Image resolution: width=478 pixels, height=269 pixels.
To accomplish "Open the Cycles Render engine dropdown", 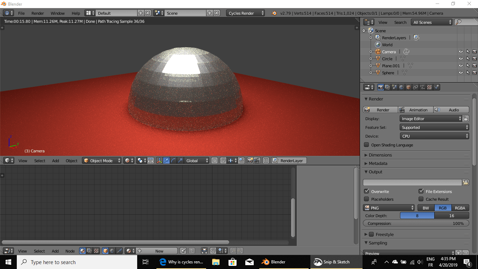I will [x=245, y=13].
